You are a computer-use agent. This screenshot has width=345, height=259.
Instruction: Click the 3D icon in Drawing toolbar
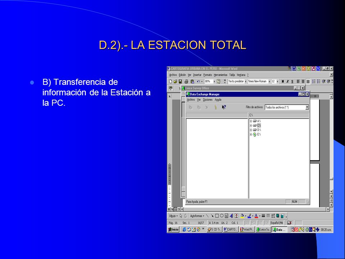pos(282,216)
